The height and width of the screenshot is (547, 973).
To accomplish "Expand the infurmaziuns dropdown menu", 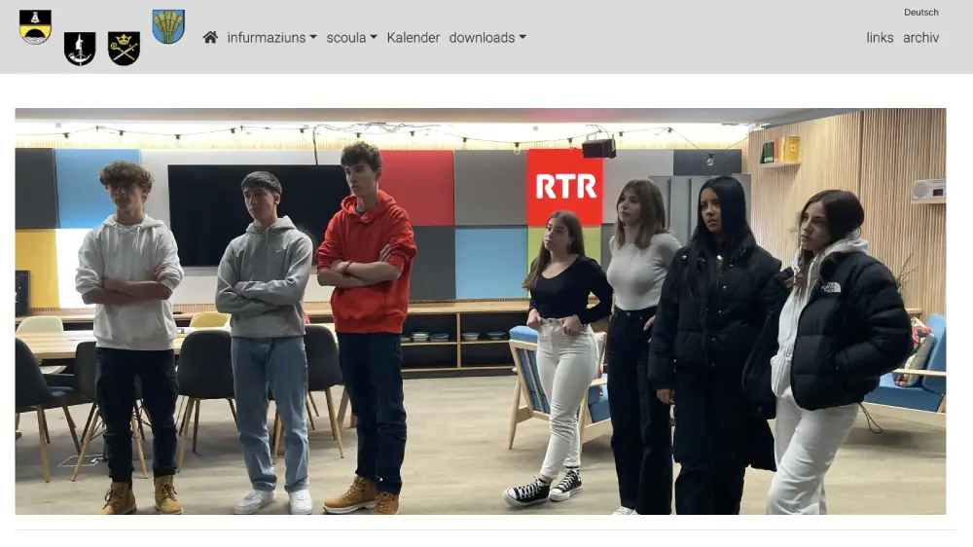I will pyautogui.click(x=271, y=38).
